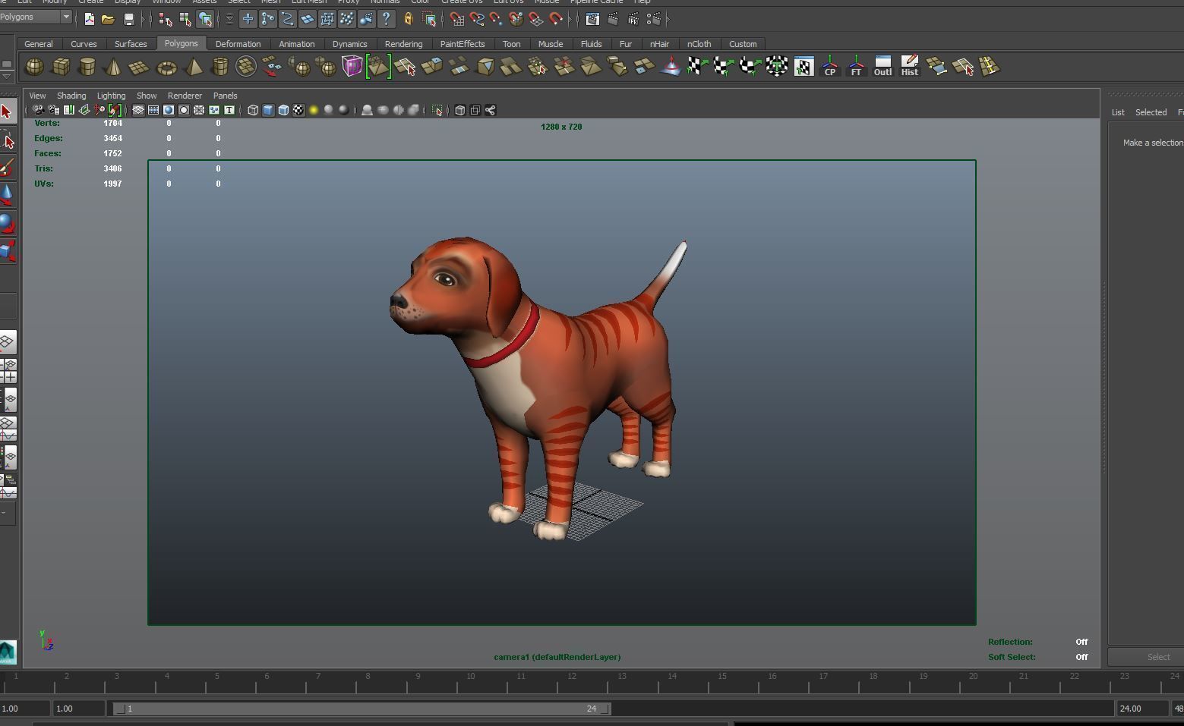The width and height of the screenshot is (1184, 726).
Task: Toggle the grid display in panel toolbar
Action: [x=138, y=110]
